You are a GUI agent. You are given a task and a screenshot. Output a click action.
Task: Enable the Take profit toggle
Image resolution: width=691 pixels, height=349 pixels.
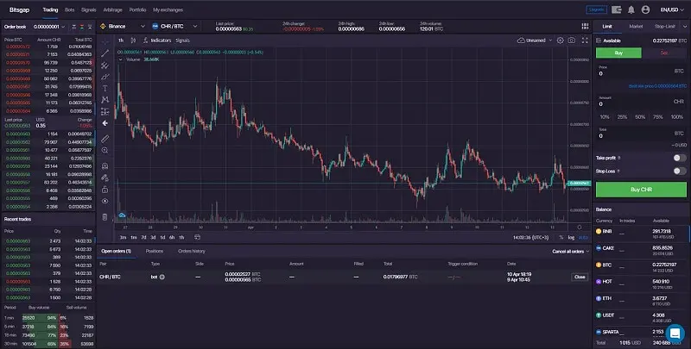click(680, 158)
